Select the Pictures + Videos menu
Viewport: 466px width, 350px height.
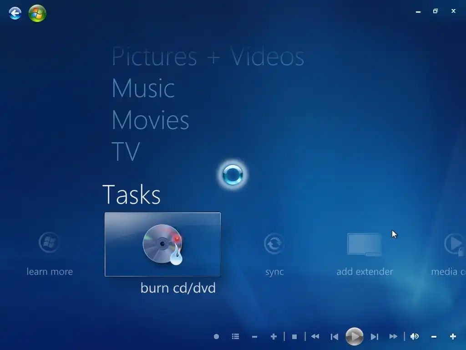[x=208, y=56]
